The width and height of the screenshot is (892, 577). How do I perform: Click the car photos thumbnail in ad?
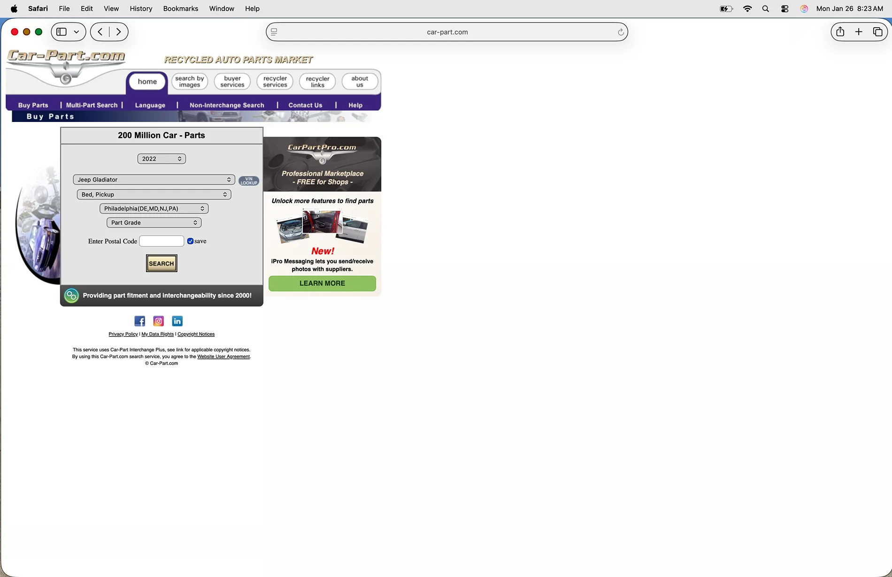tap(322, 227)
